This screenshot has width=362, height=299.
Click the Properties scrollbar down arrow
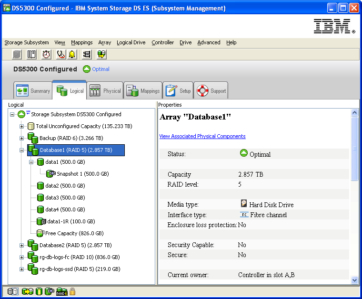coord(354,280)
